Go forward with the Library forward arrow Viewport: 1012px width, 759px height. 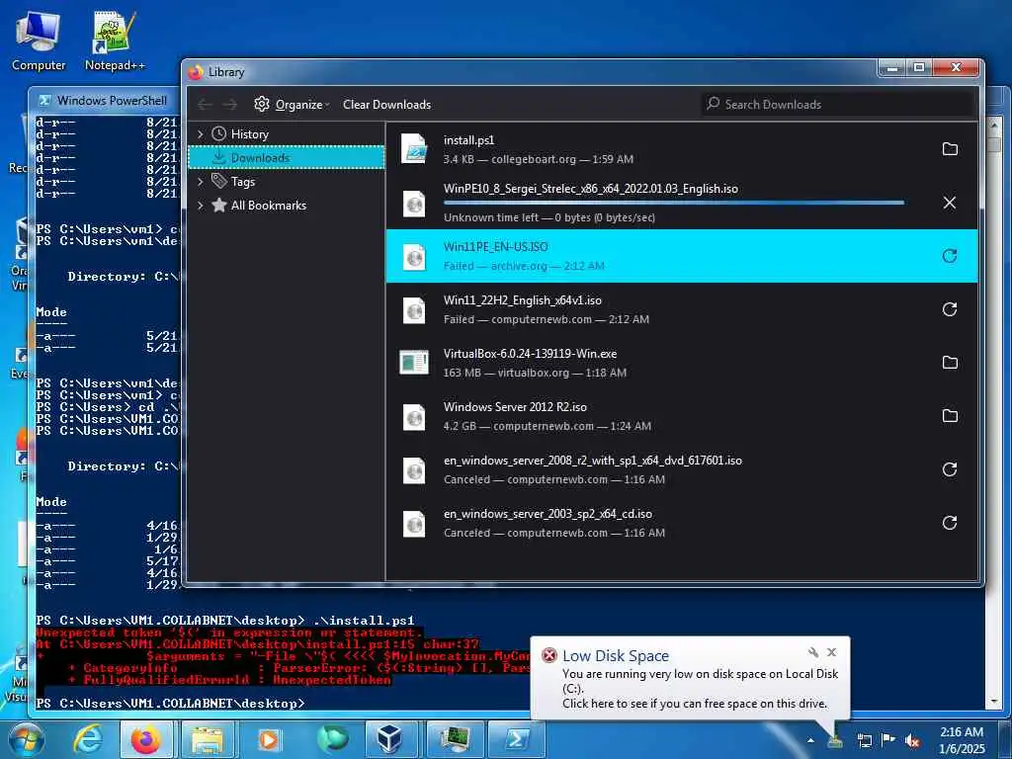(229, 105)
